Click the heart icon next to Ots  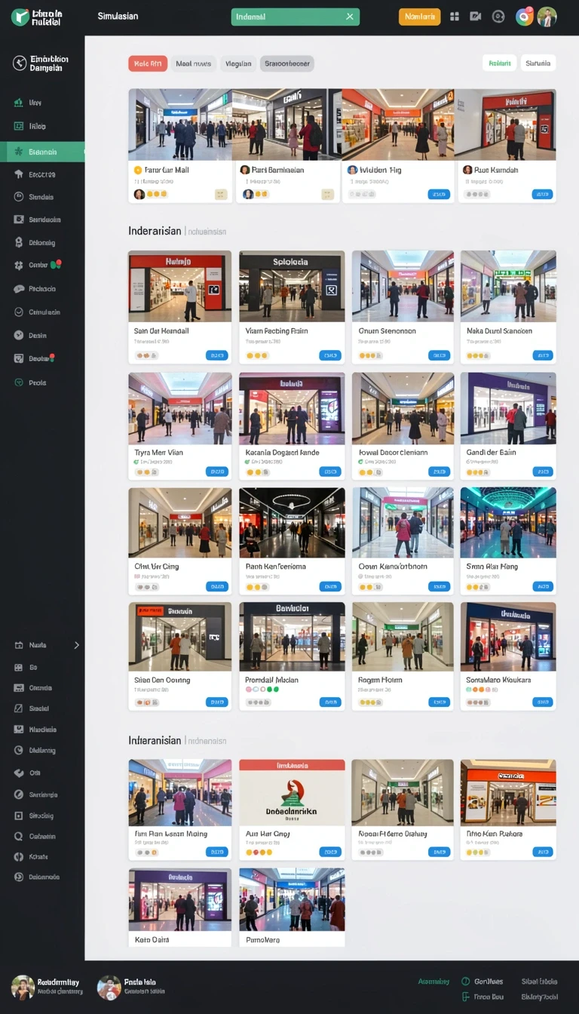click(19, 773)
